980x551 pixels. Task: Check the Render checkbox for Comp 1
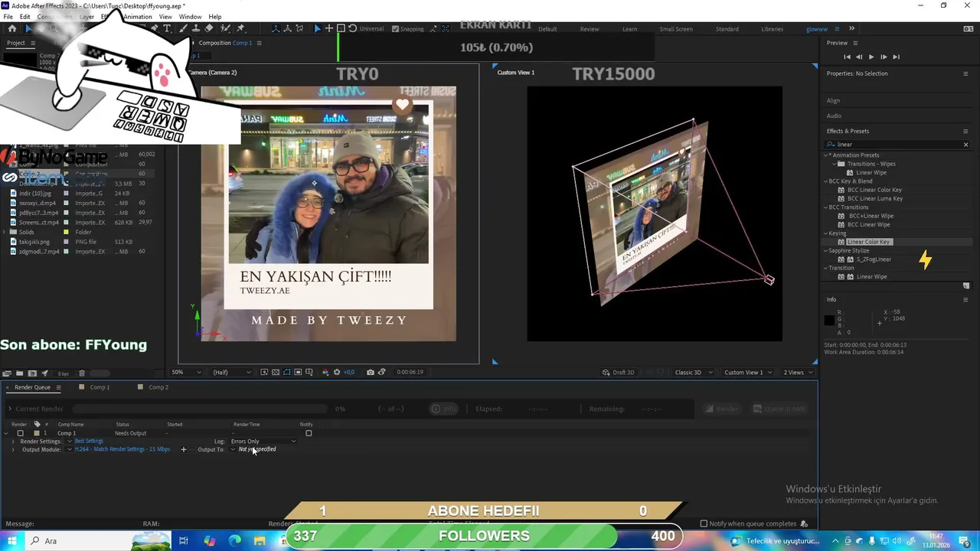click(x=21, y=433)
